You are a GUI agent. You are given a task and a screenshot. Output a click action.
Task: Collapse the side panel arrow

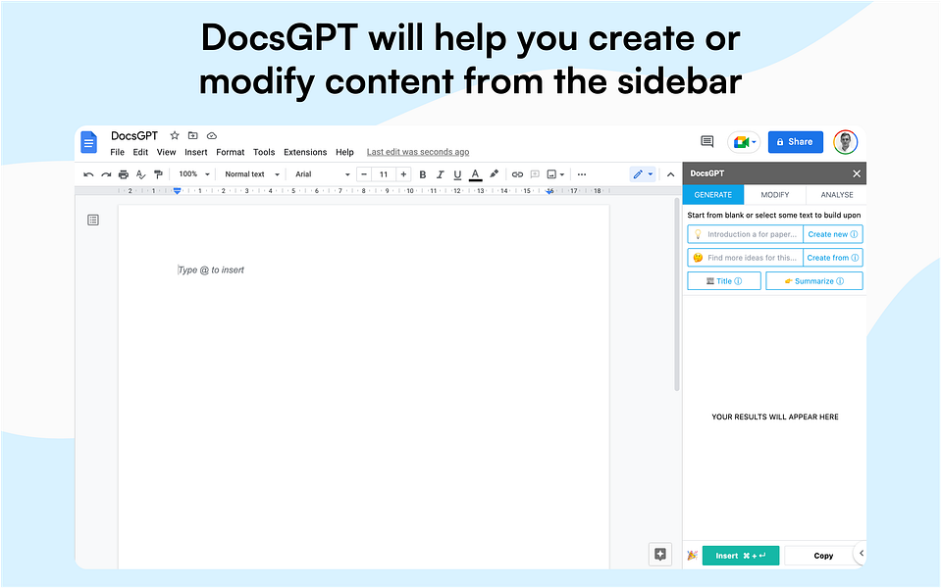(861, 554)
